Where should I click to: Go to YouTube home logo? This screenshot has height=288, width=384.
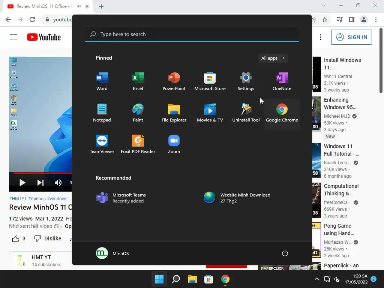(x=44, y=37)
